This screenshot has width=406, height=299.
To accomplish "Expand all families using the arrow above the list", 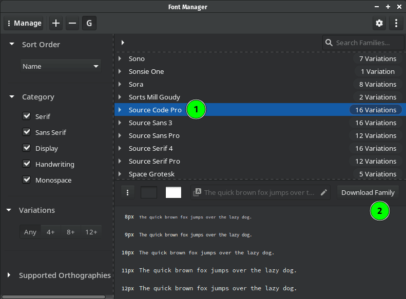I will [123, 43].
